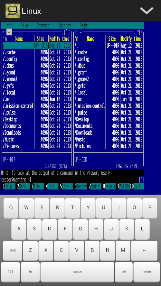
Task: Click 10 Quit function key
Action: [137, 186]
